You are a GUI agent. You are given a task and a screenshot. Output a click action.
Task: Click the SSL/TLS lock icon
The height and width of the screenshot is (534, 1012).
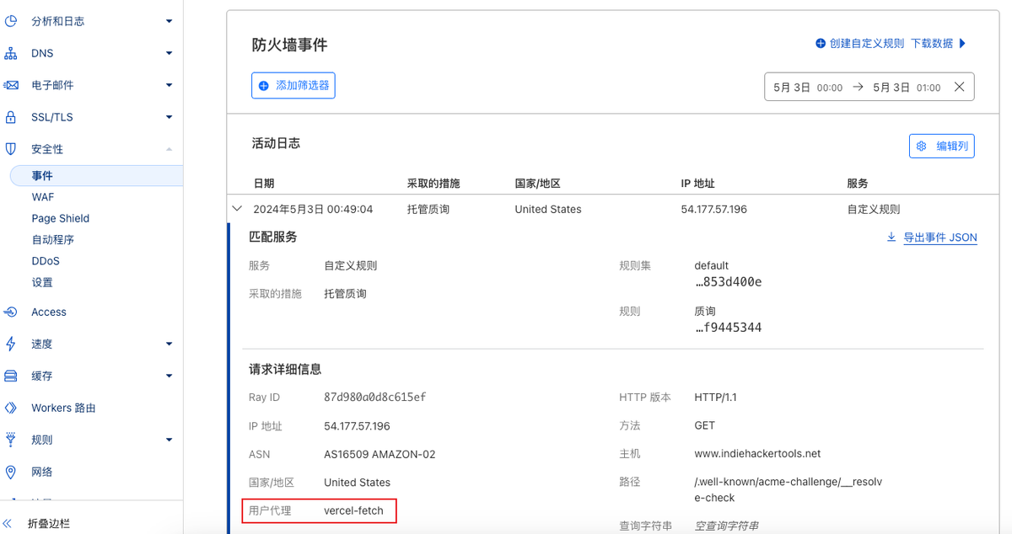11,117
